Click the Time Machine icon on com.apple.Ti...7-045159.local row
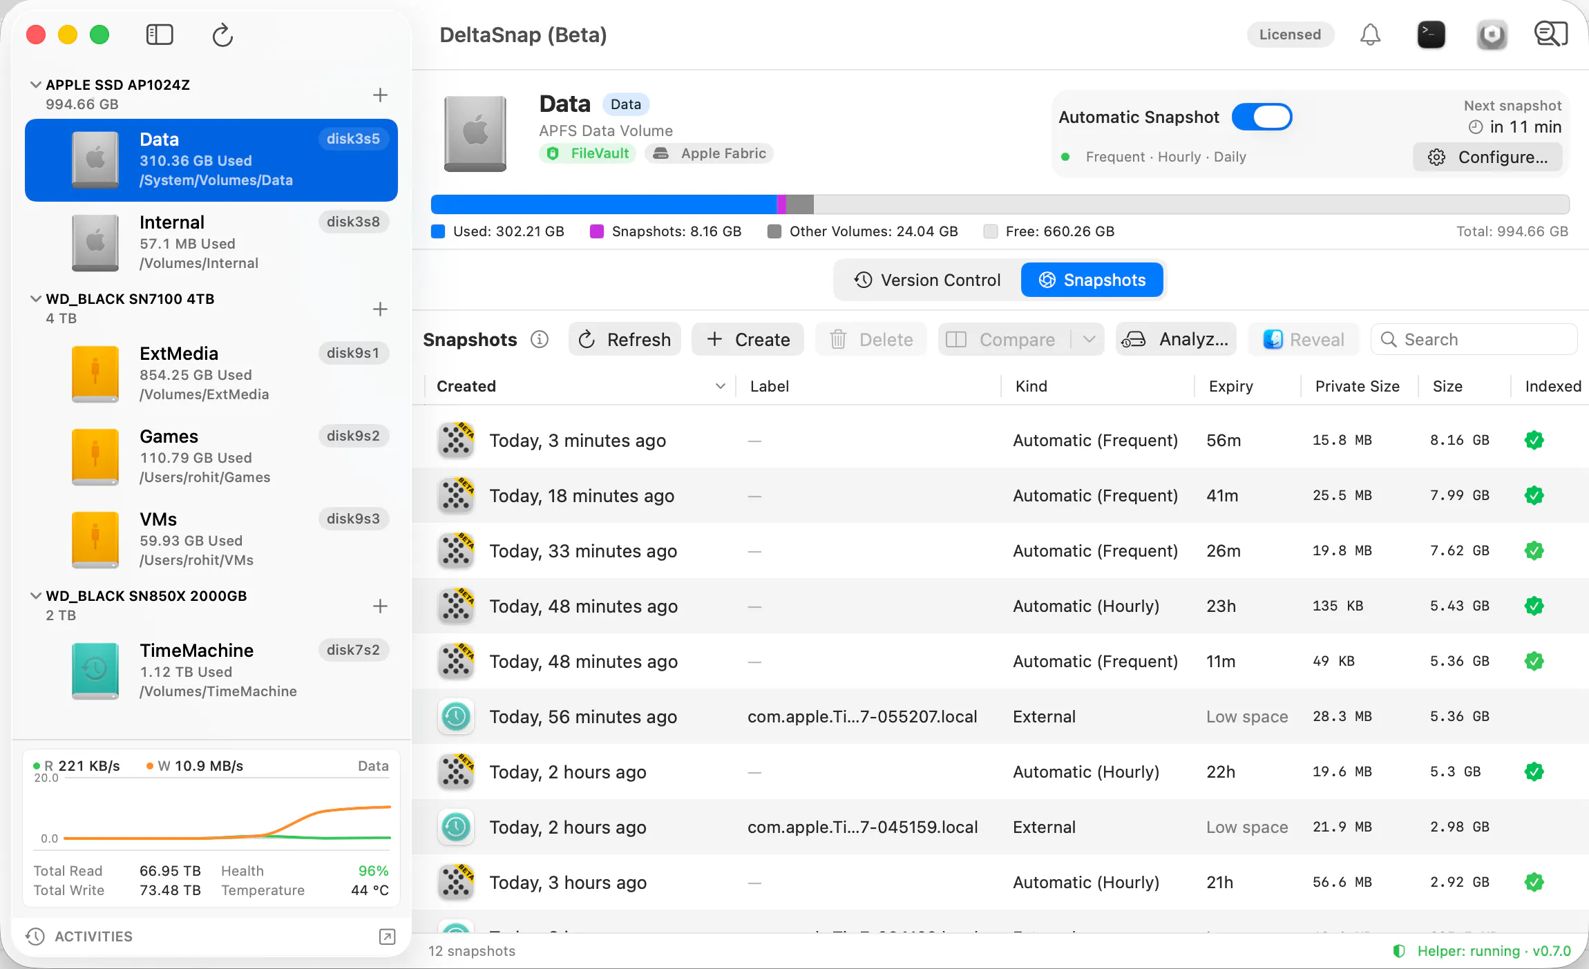 click(x=456, y=827)
